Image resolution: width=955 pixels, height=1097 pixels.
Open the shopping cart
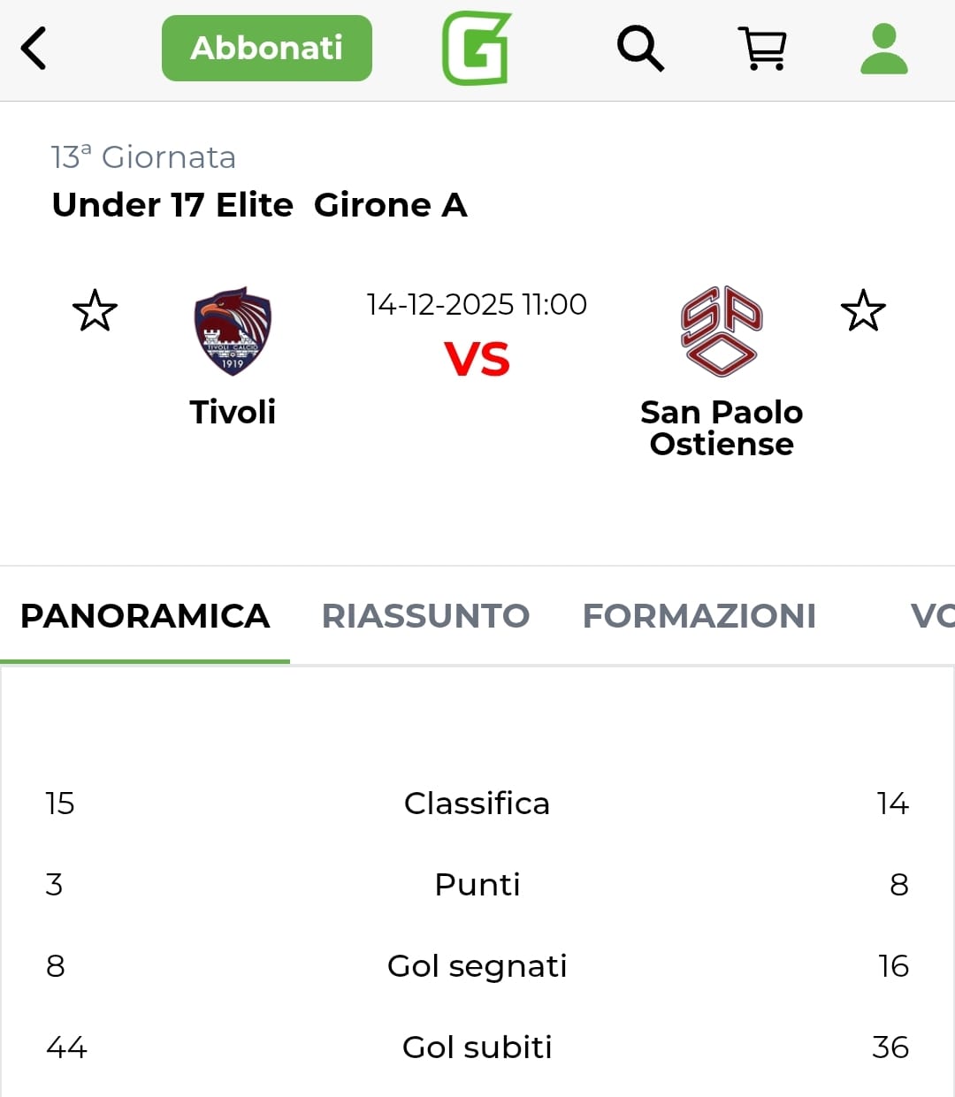pyautogui.click(x=762, y=49)
